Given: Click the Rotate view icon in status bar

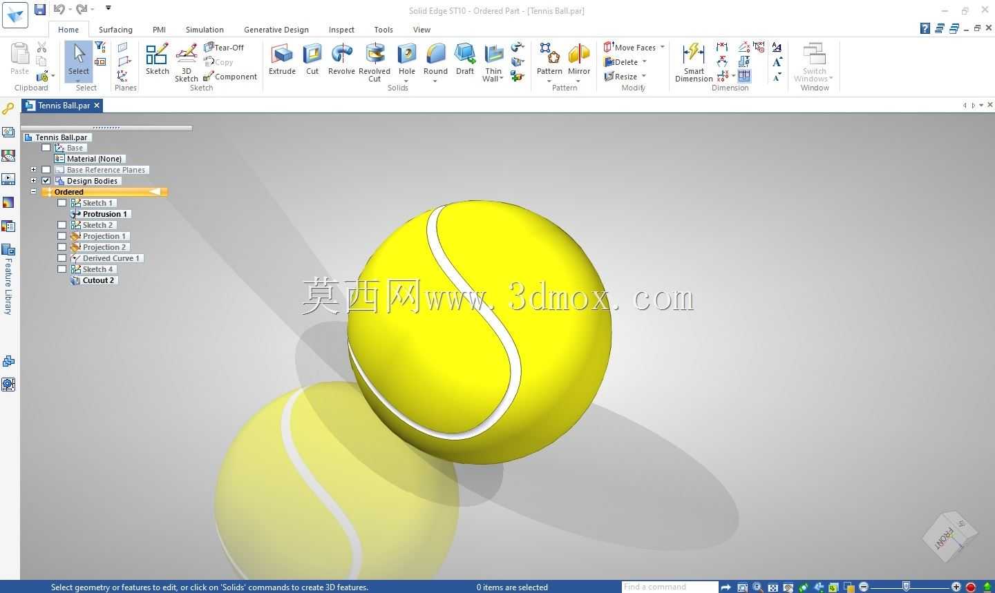Looking at the screenshot, I should pos(804,587).
